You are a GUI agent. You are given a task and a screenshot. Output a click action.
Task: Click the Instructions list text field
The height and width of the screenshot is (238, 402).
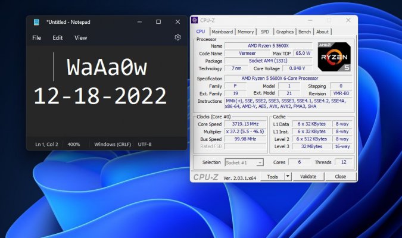(288, 104)
